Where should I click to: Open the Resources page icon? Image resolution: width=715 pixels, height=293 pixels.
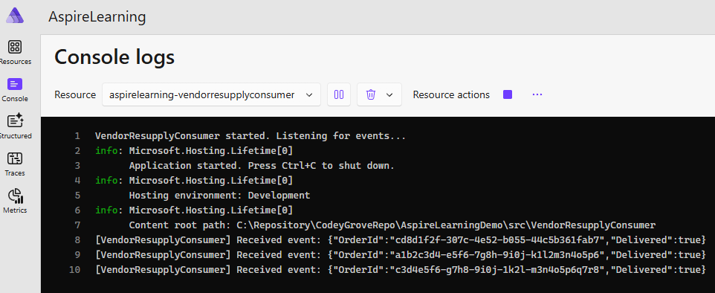[x=15, y=47]
